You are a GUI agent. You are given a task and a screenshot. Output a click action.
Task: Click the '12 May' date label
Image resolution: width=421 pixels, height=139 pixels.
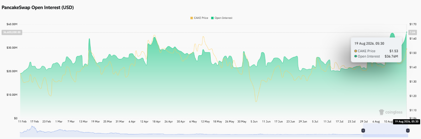coord(205,121)
